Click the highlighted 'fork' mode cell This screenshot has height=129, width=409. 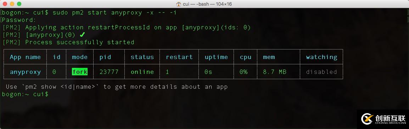(80, 72)
